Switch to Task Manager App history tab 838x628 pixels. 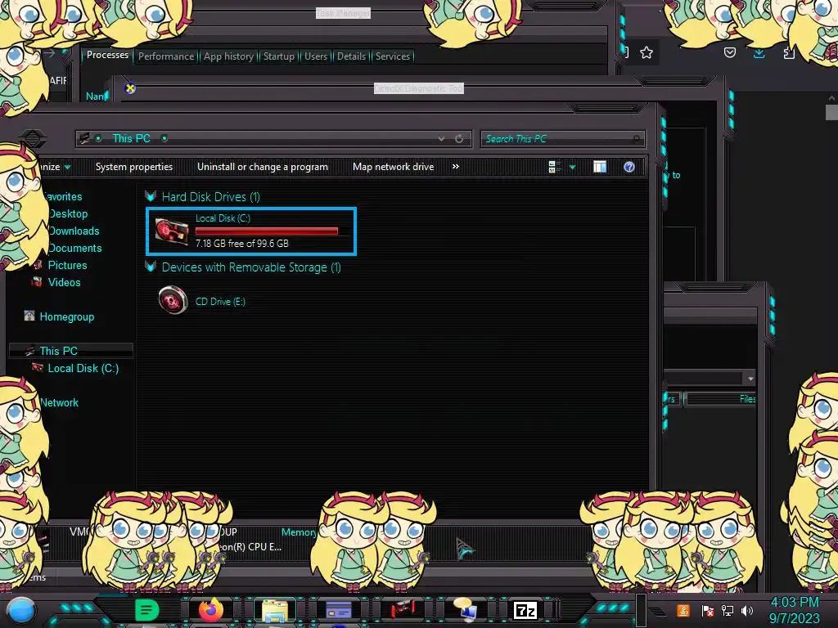click(229, 56)
